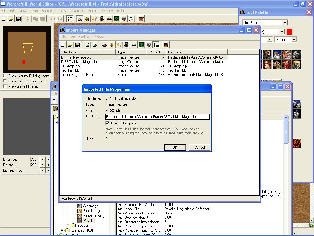Open Trigger Editor from Import Manager toolbar

coord(112,45)
